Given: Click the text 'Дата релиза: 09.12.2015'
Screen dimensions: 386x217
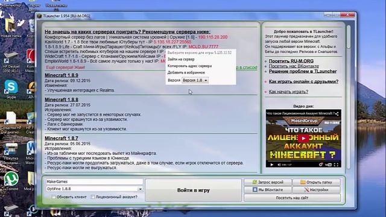Looking at the screenshot, I should point(68,81).
